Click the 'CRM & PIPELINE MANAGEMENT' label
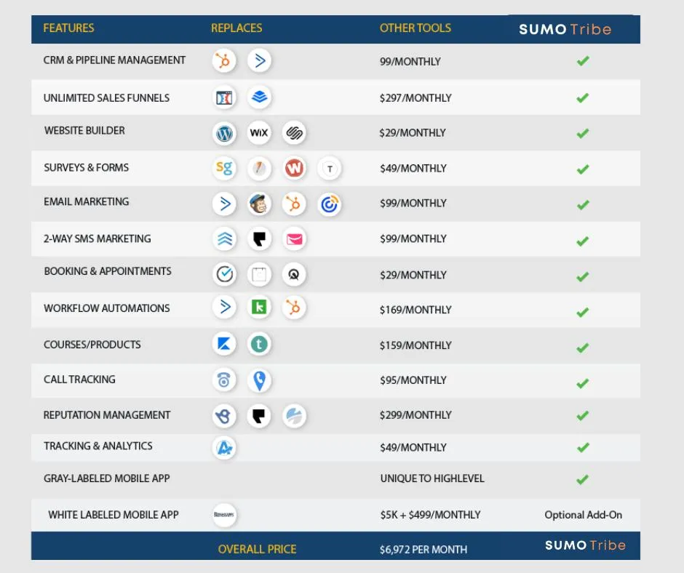684x573 pixels. click(x=114, y=60)
